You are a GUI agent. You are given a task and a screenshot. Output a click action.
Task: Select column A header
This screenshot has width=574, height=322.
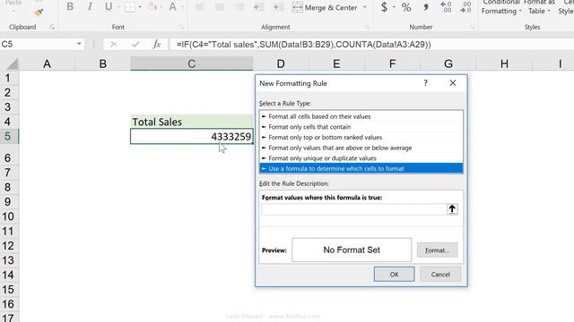47,64
